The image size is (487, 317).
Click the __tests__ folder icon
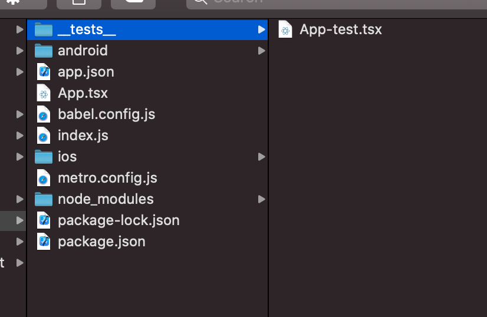click(x=44, y=29)
